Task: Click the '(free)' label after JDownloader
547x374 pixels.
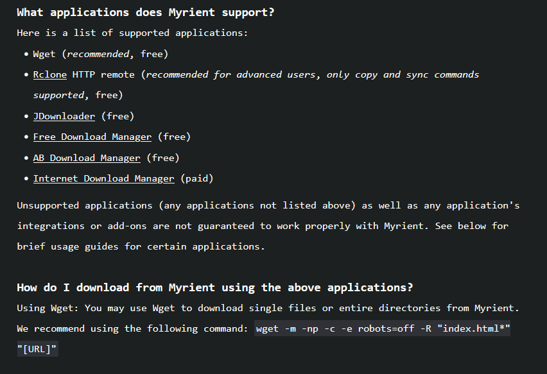Action: 118,116
